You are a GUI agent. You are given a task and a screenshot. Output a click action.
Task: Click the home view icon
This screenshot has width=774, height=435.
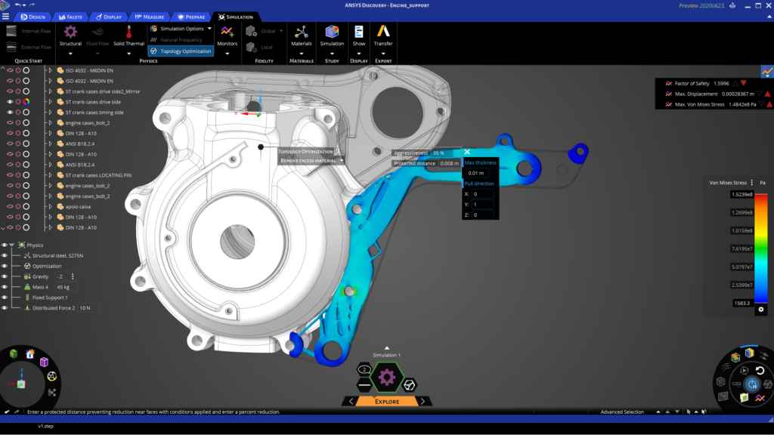tap(30, 353)
